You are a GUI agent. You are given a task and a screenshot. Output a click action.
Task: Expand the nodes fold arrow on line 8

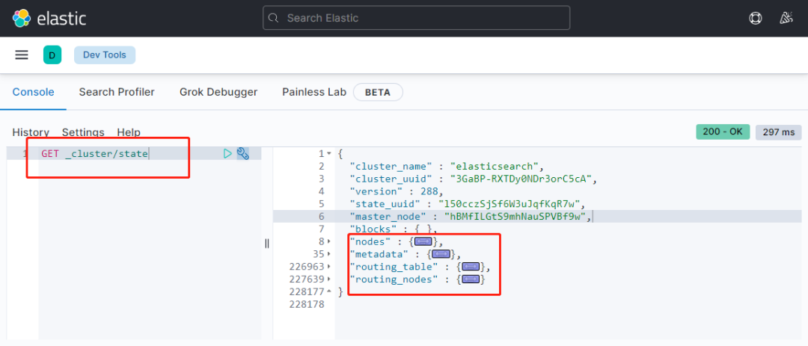(x=328, y=241)
